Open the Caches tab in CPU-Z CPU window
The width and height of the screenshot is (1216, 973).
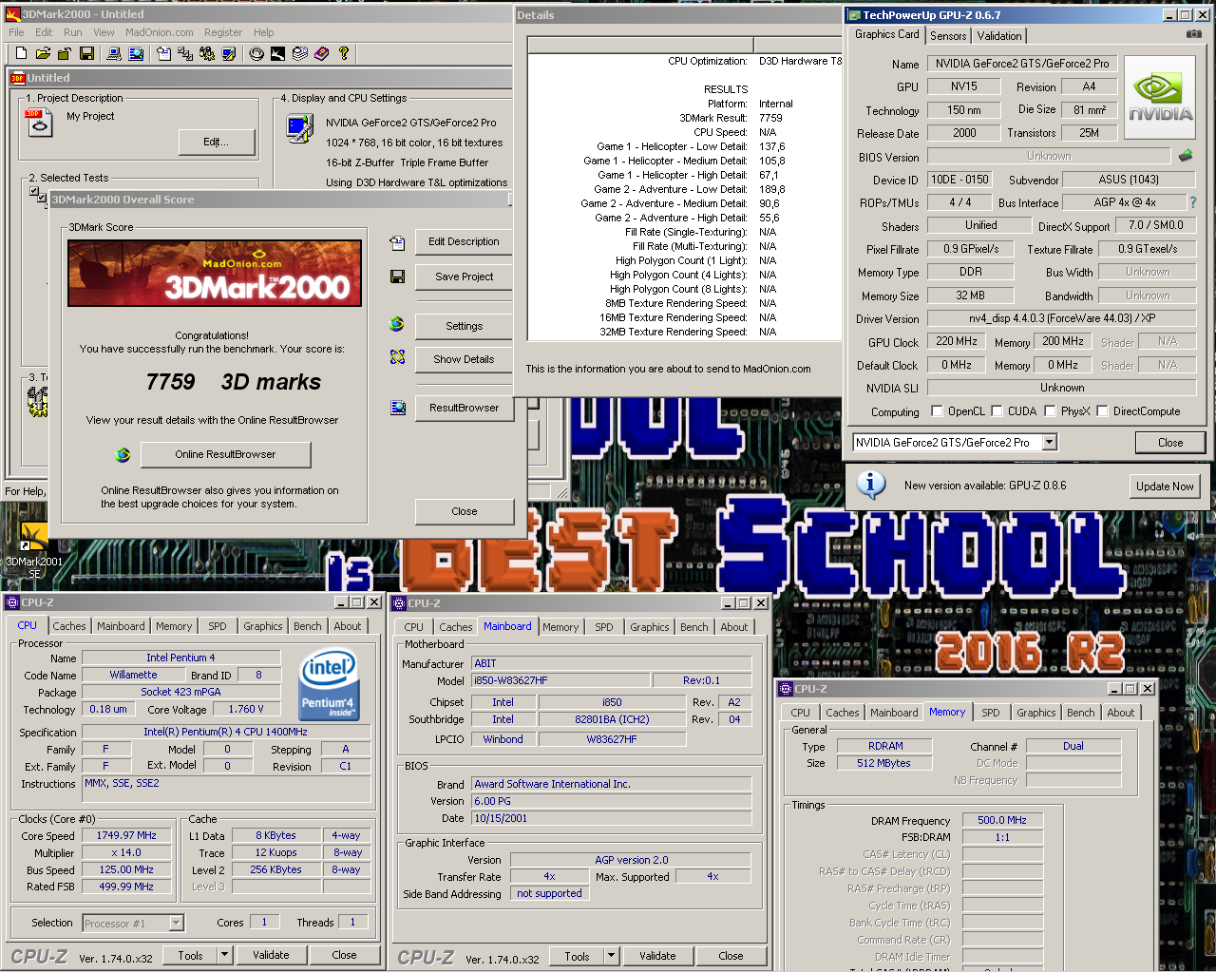tap(69, 626)
